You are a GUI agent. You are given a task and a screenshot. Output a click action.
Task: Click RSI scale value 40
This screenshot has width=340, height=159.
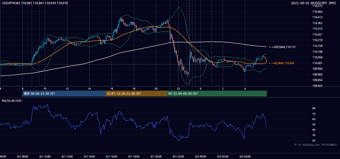(x=314, y=130)
